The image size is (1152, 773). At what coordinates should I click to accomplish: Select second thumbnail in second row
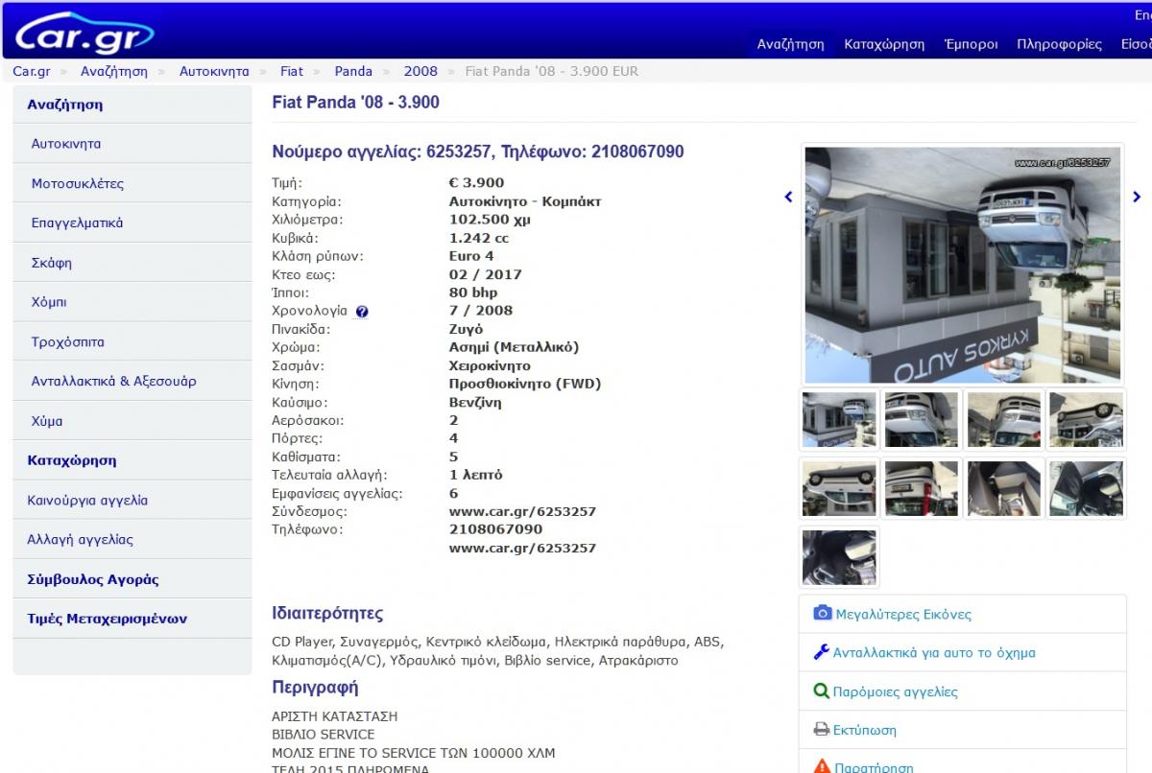(x=922, y=488)
